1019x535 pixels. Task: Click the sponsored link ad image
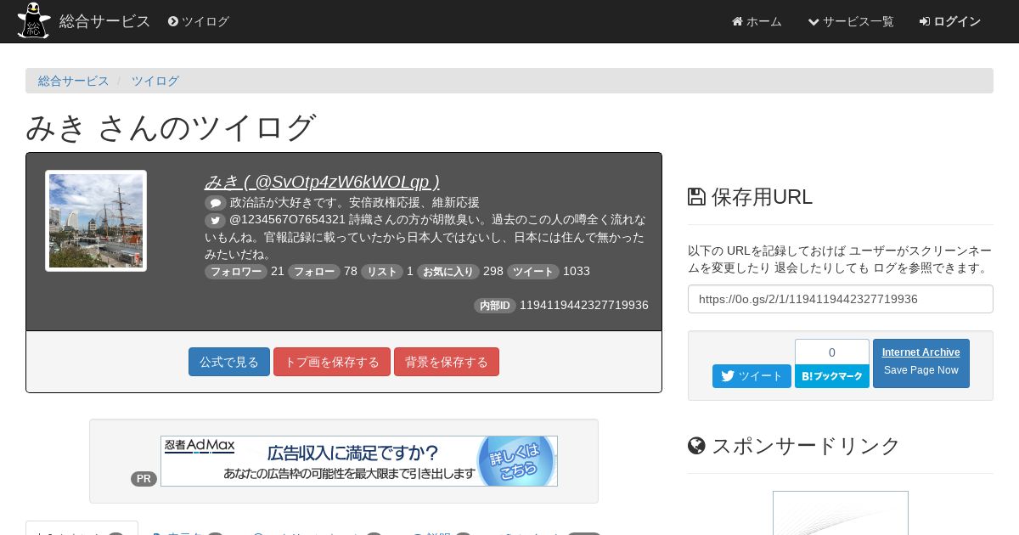[841, 513]
